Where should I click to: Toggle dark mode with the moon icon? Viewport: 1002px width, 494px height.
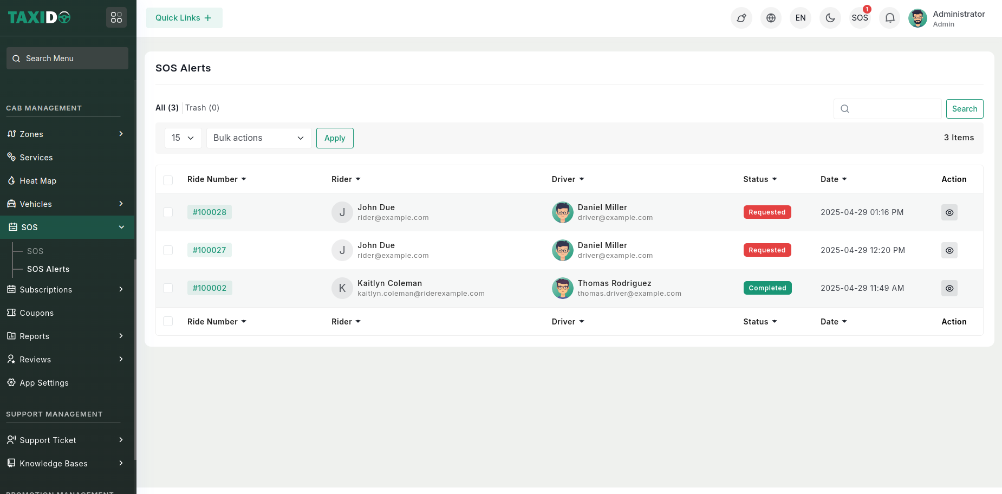pyautogui.click(x=830, y=18)
